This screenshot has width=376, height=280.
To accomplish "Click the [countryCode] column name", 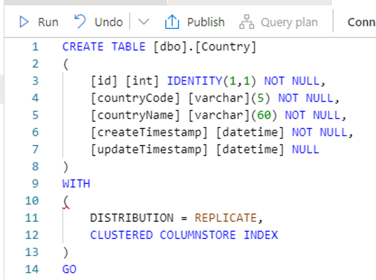I will point(135,99).
